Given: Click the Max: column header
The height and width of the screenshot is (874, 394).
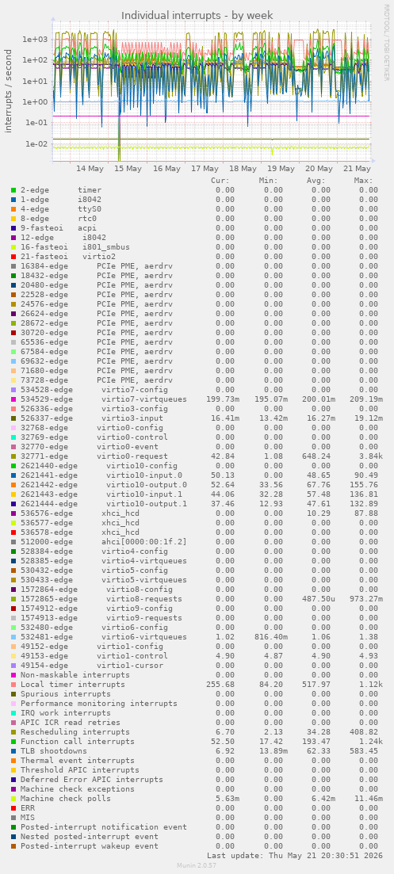Looking at the screenshot, I should [x=363, y=181].
